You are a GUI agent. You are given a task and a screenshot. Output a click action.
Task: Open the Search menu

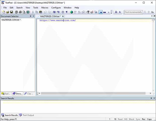(19, 8)
